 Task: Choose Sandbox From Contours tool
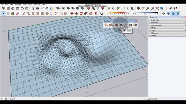click(x=106, y=25)
